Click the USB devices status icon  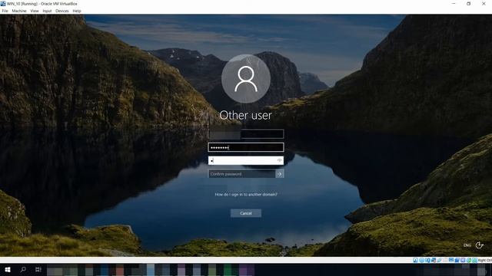[x=440, y=260]
